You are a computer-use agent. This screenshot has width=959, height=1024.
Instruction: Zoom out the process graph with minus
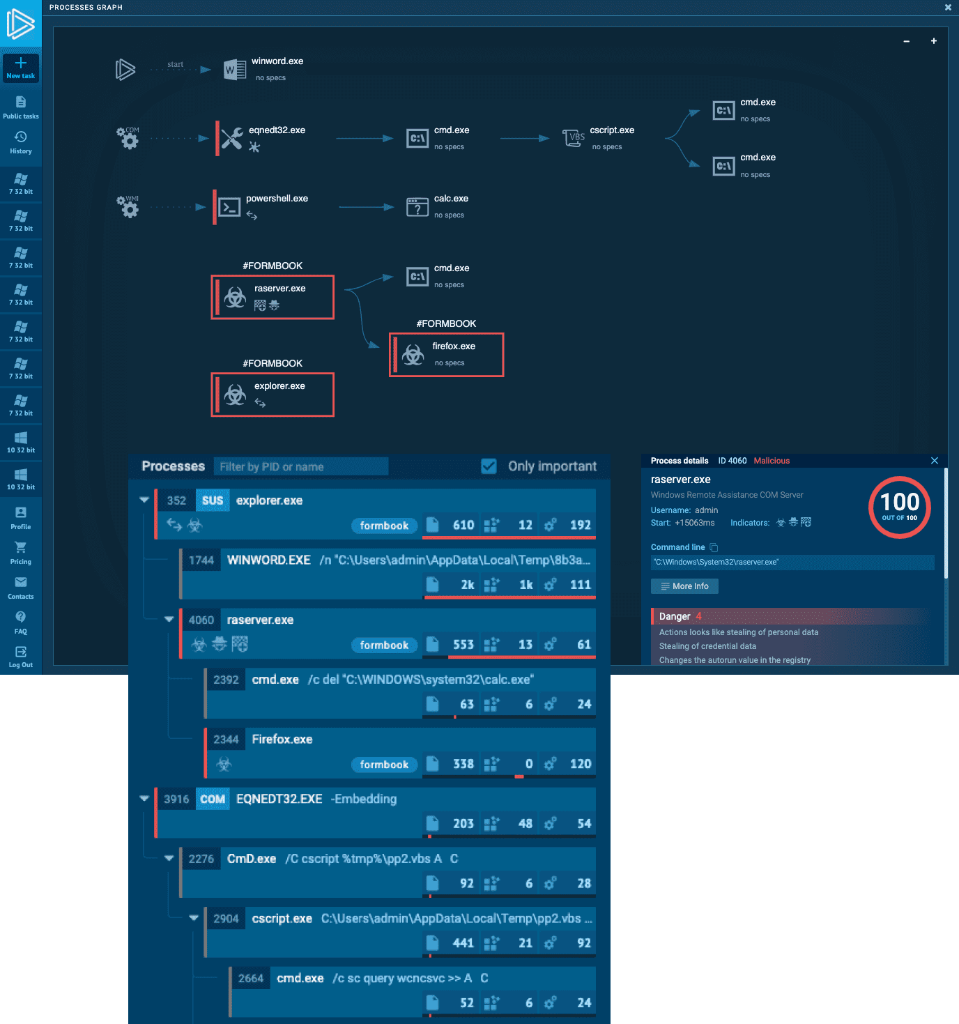907,41
